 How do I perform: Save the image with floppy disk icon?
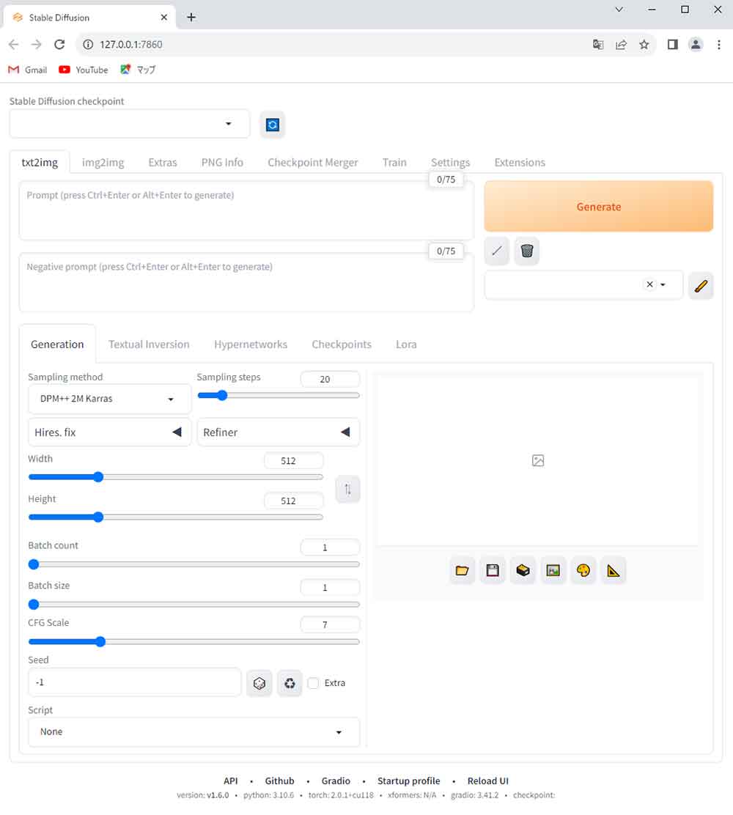pos(493,571)
